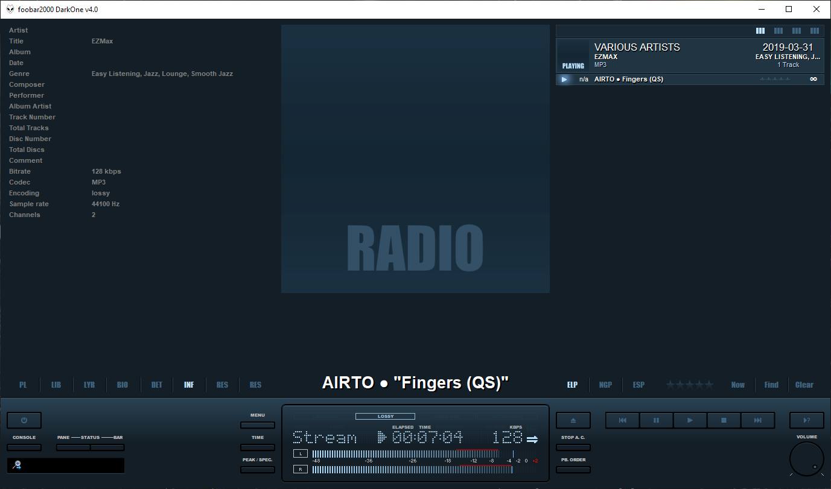Image resolution: width=831 pixels, height=489 pixels.
Task: Switch to the DET tab
Action: tap(157, 385)
